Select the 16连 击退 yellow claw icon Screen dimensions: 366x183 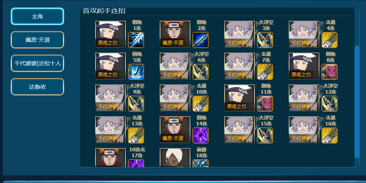pos(329,135)
